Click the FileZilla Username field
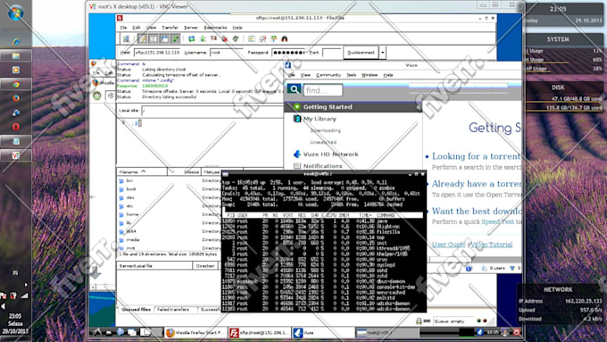Screen dimensions: 607x342 (226, 53)
